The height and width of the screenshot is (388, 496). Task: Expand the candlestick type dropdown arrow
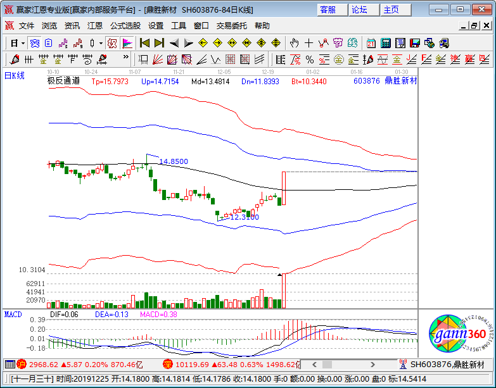(101, 43)
